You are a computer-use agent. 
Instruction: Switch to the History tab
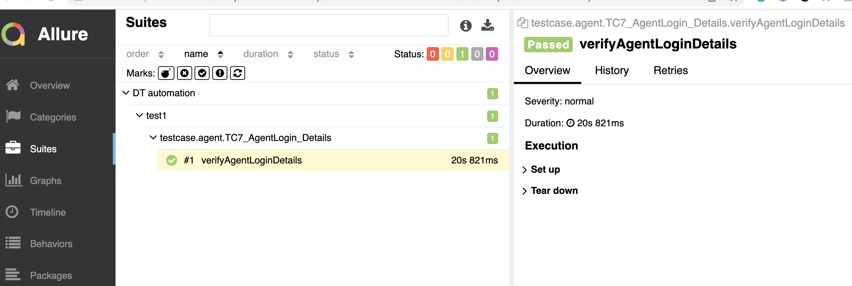pyautogui.click(x=612, y=70)
